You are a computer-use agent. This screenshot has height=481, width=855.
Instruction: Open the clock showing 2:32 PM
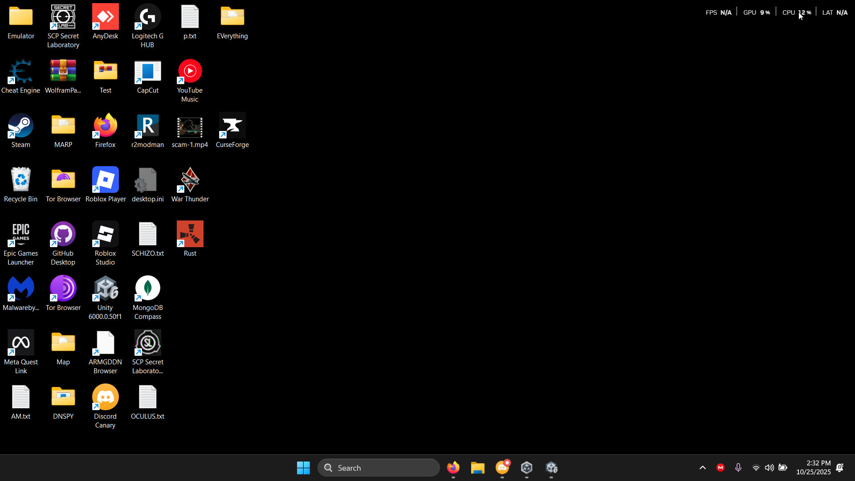(813, 468)
